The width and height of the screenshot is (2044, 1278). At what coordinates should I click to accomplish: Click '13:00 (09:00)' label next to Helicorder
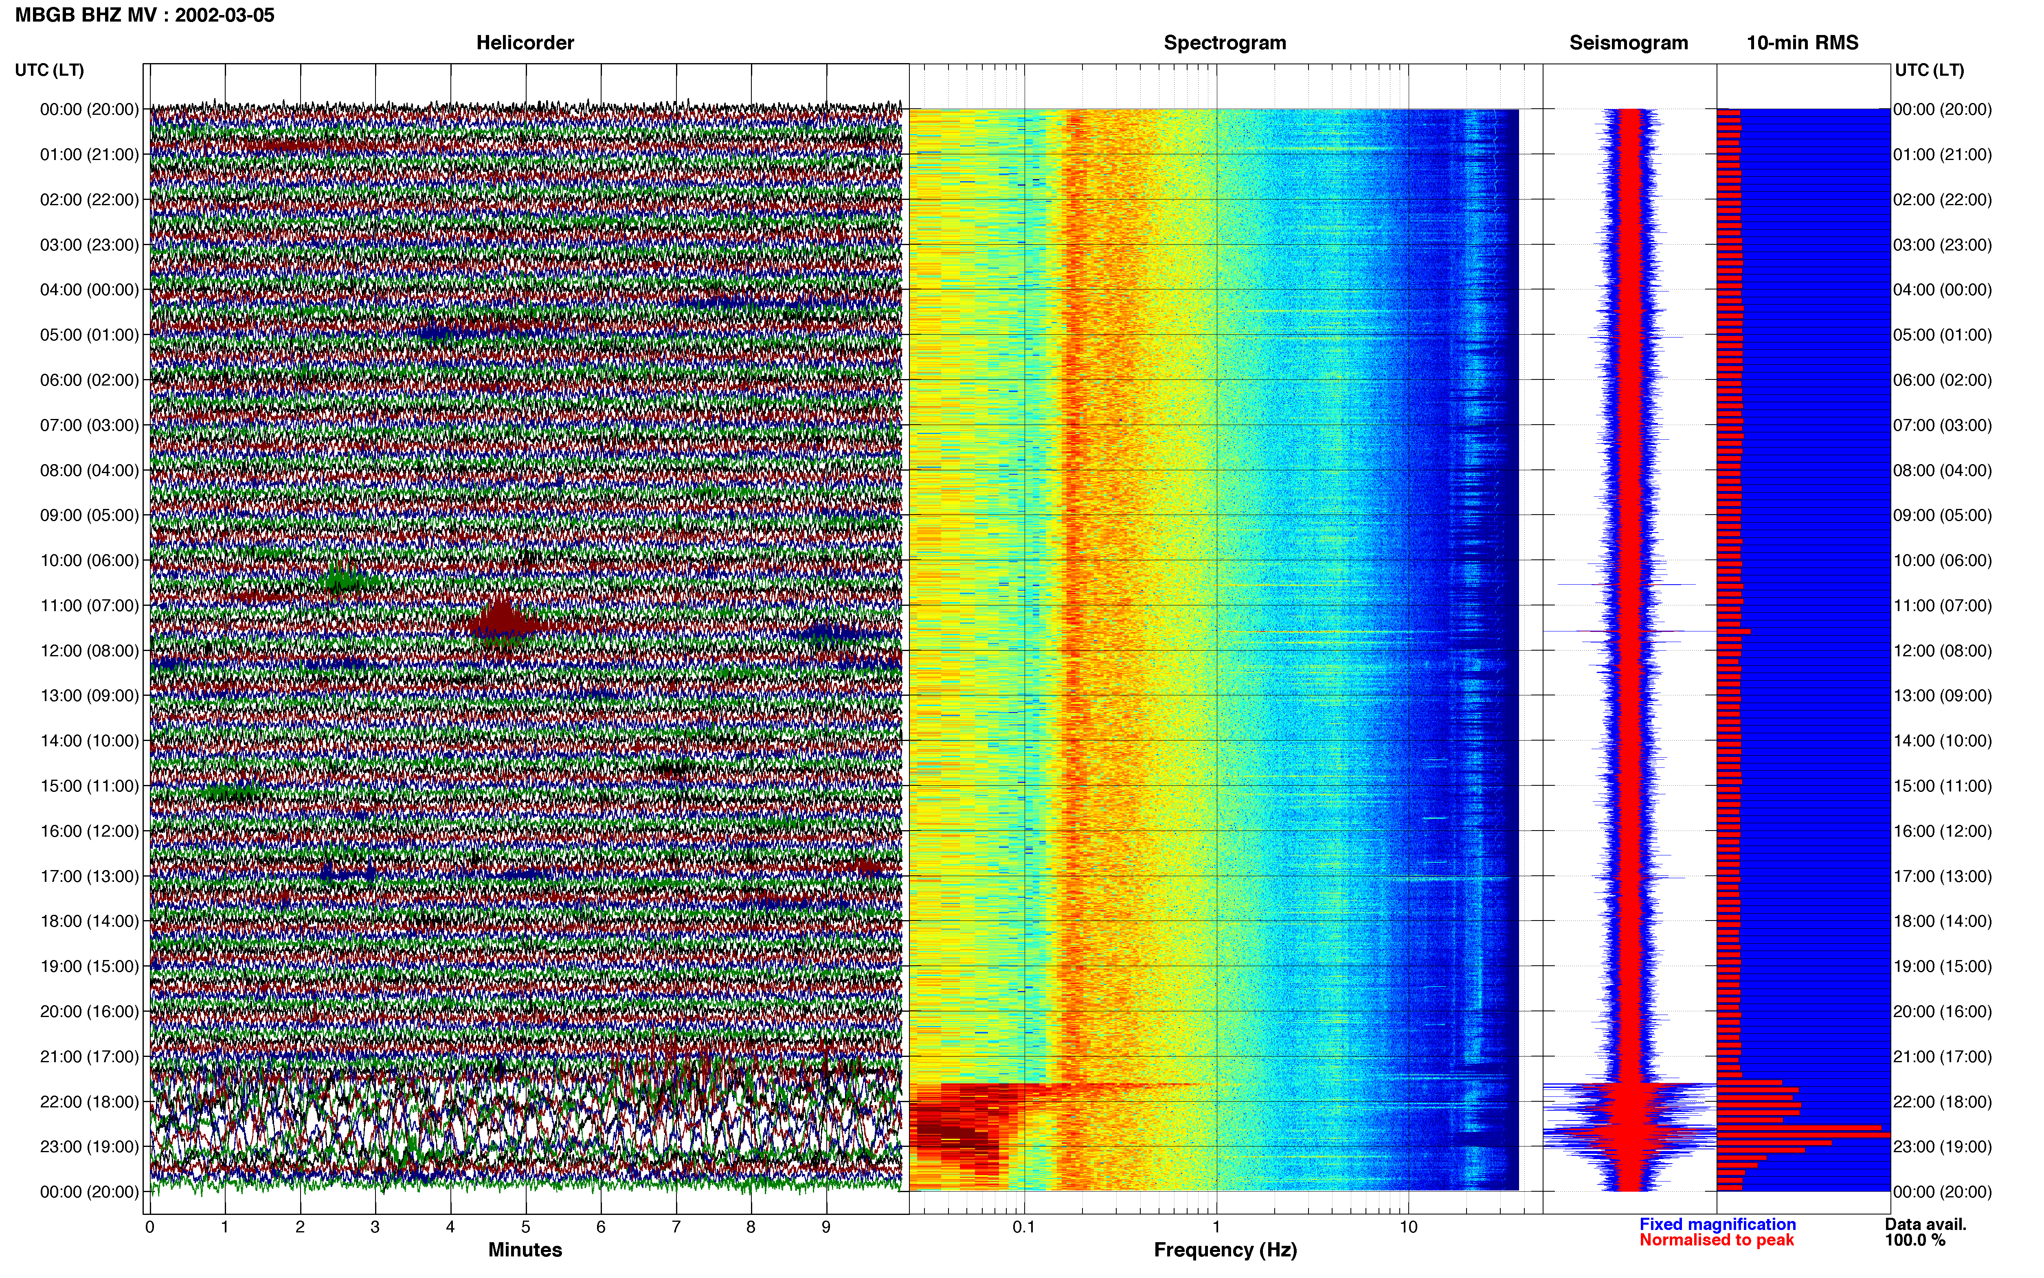(x=90, y=696)
